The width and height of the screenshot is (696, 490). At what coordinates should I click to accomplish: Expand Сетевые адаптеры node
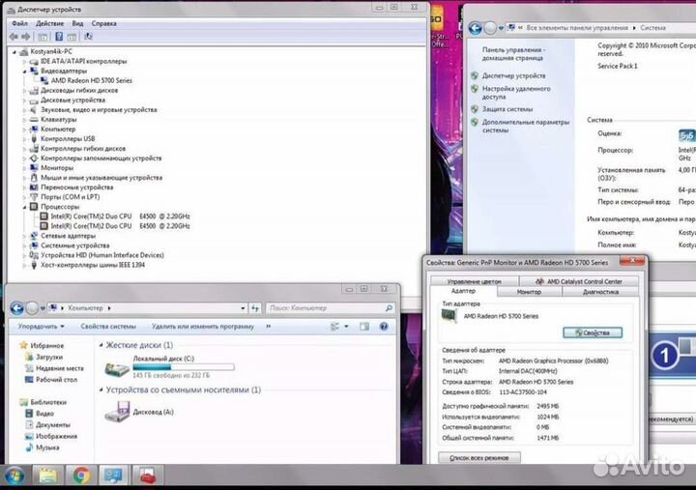click(24, 236)
